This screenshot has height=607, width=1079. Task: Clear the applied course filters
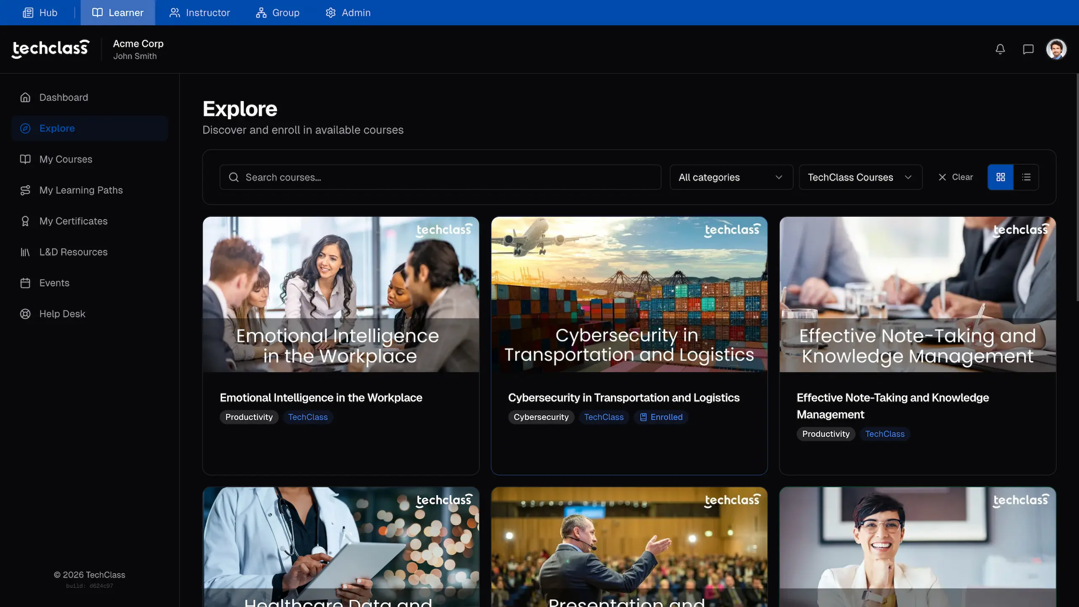tap(956, 177)
